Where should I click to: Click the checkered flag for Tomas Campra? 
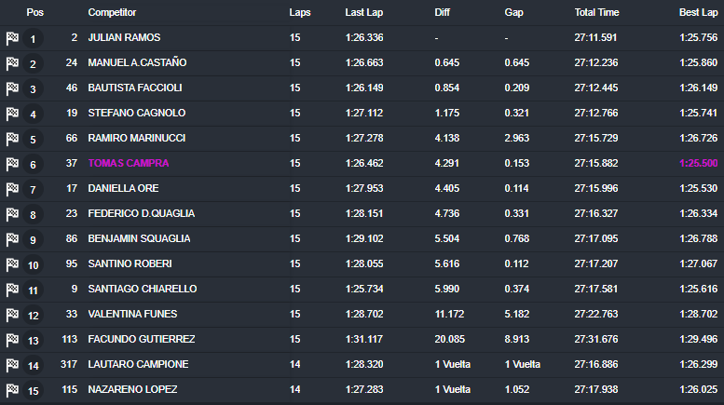[x=12, y=164]
